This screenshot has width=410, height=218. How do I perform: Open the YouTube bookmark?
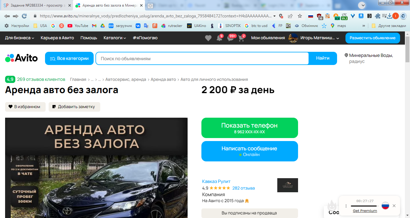(x=78, y=26)
